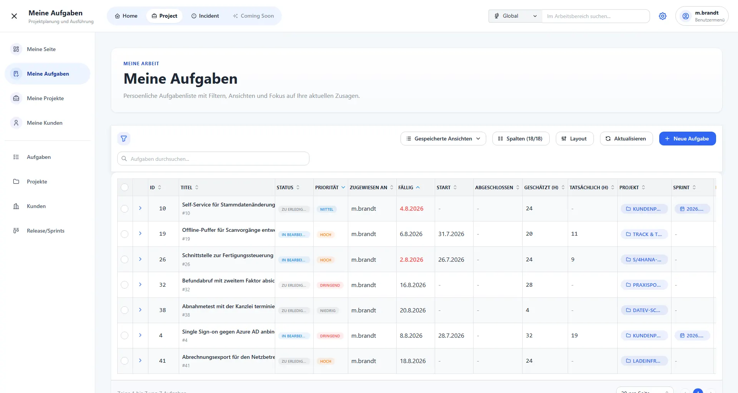Sort by Tatsächlich (H) column arrows

pos(613,187)
